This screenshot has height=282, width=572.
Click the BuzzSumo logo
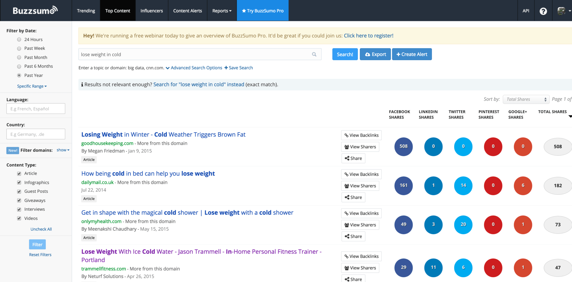point(35,10)
